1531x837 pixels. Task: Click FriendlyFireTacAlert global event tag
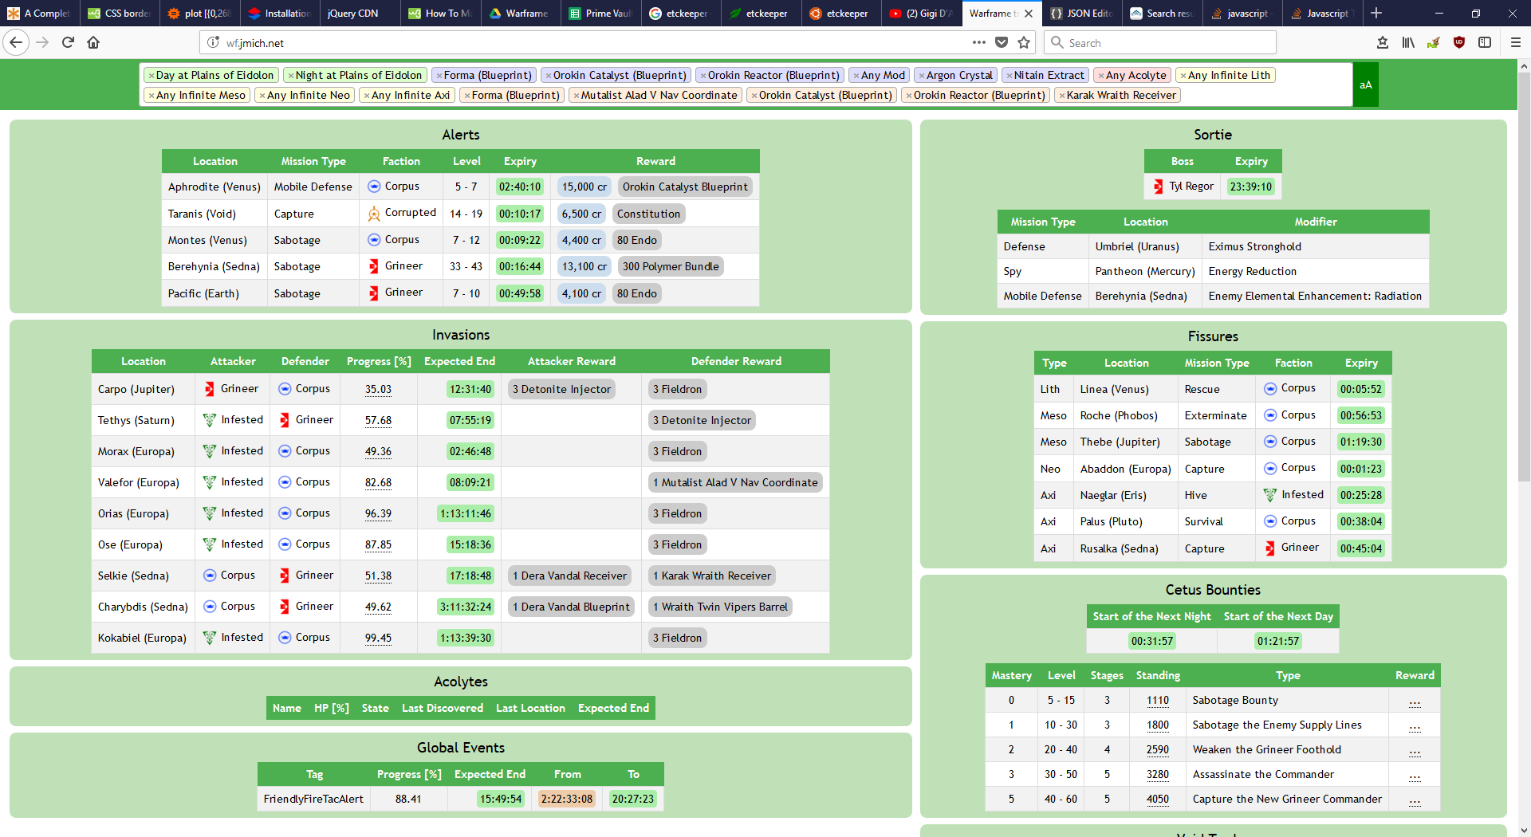click(x=313, y=800)
